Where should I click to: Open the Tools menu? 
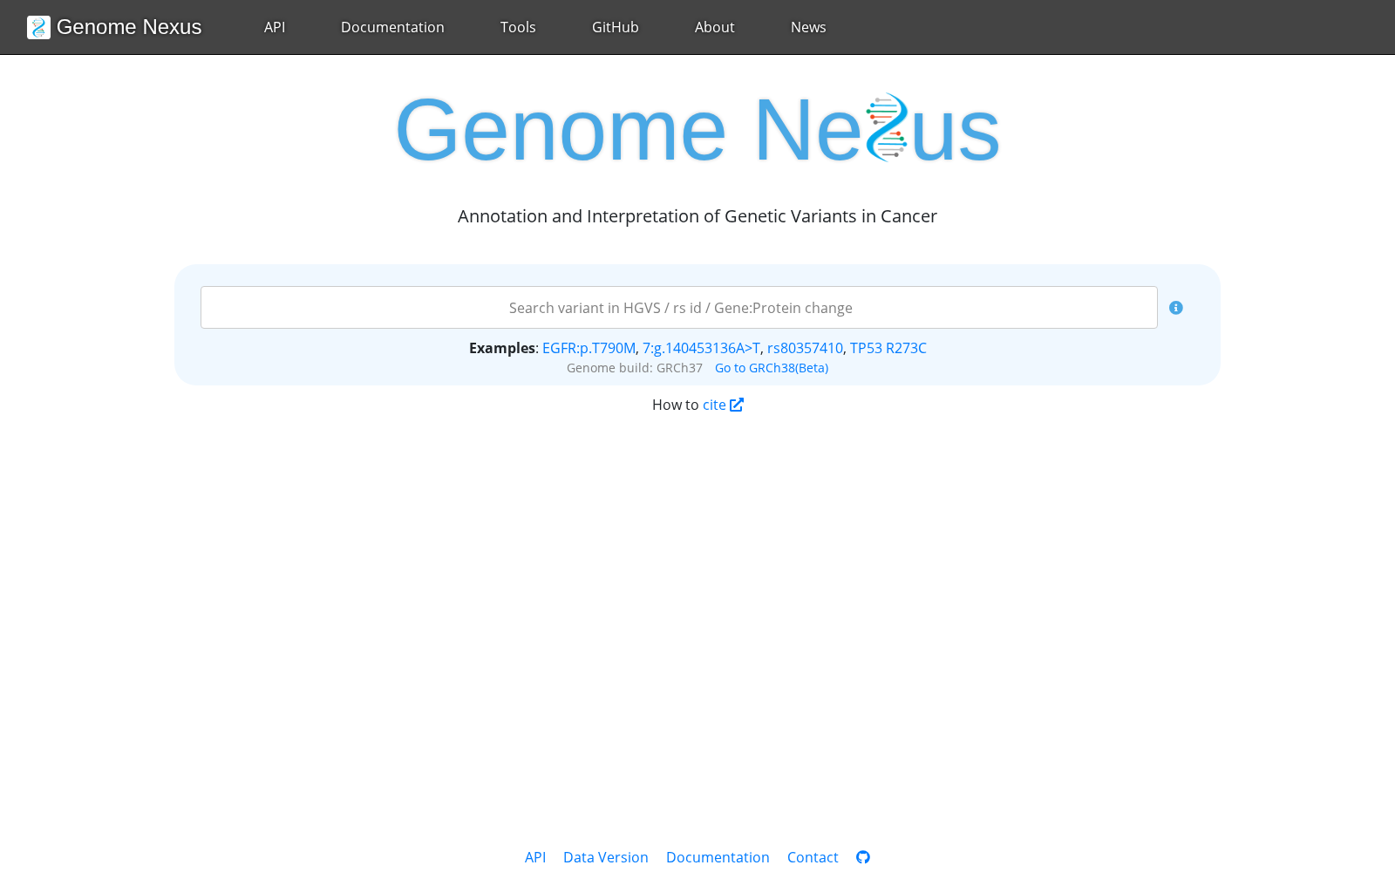pos(518,27)
